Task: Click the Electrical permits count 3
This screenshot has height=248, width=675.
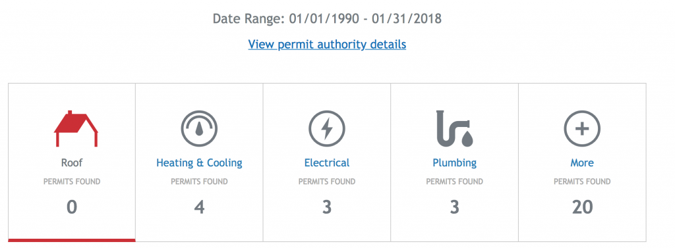Action: pos(327,207)
